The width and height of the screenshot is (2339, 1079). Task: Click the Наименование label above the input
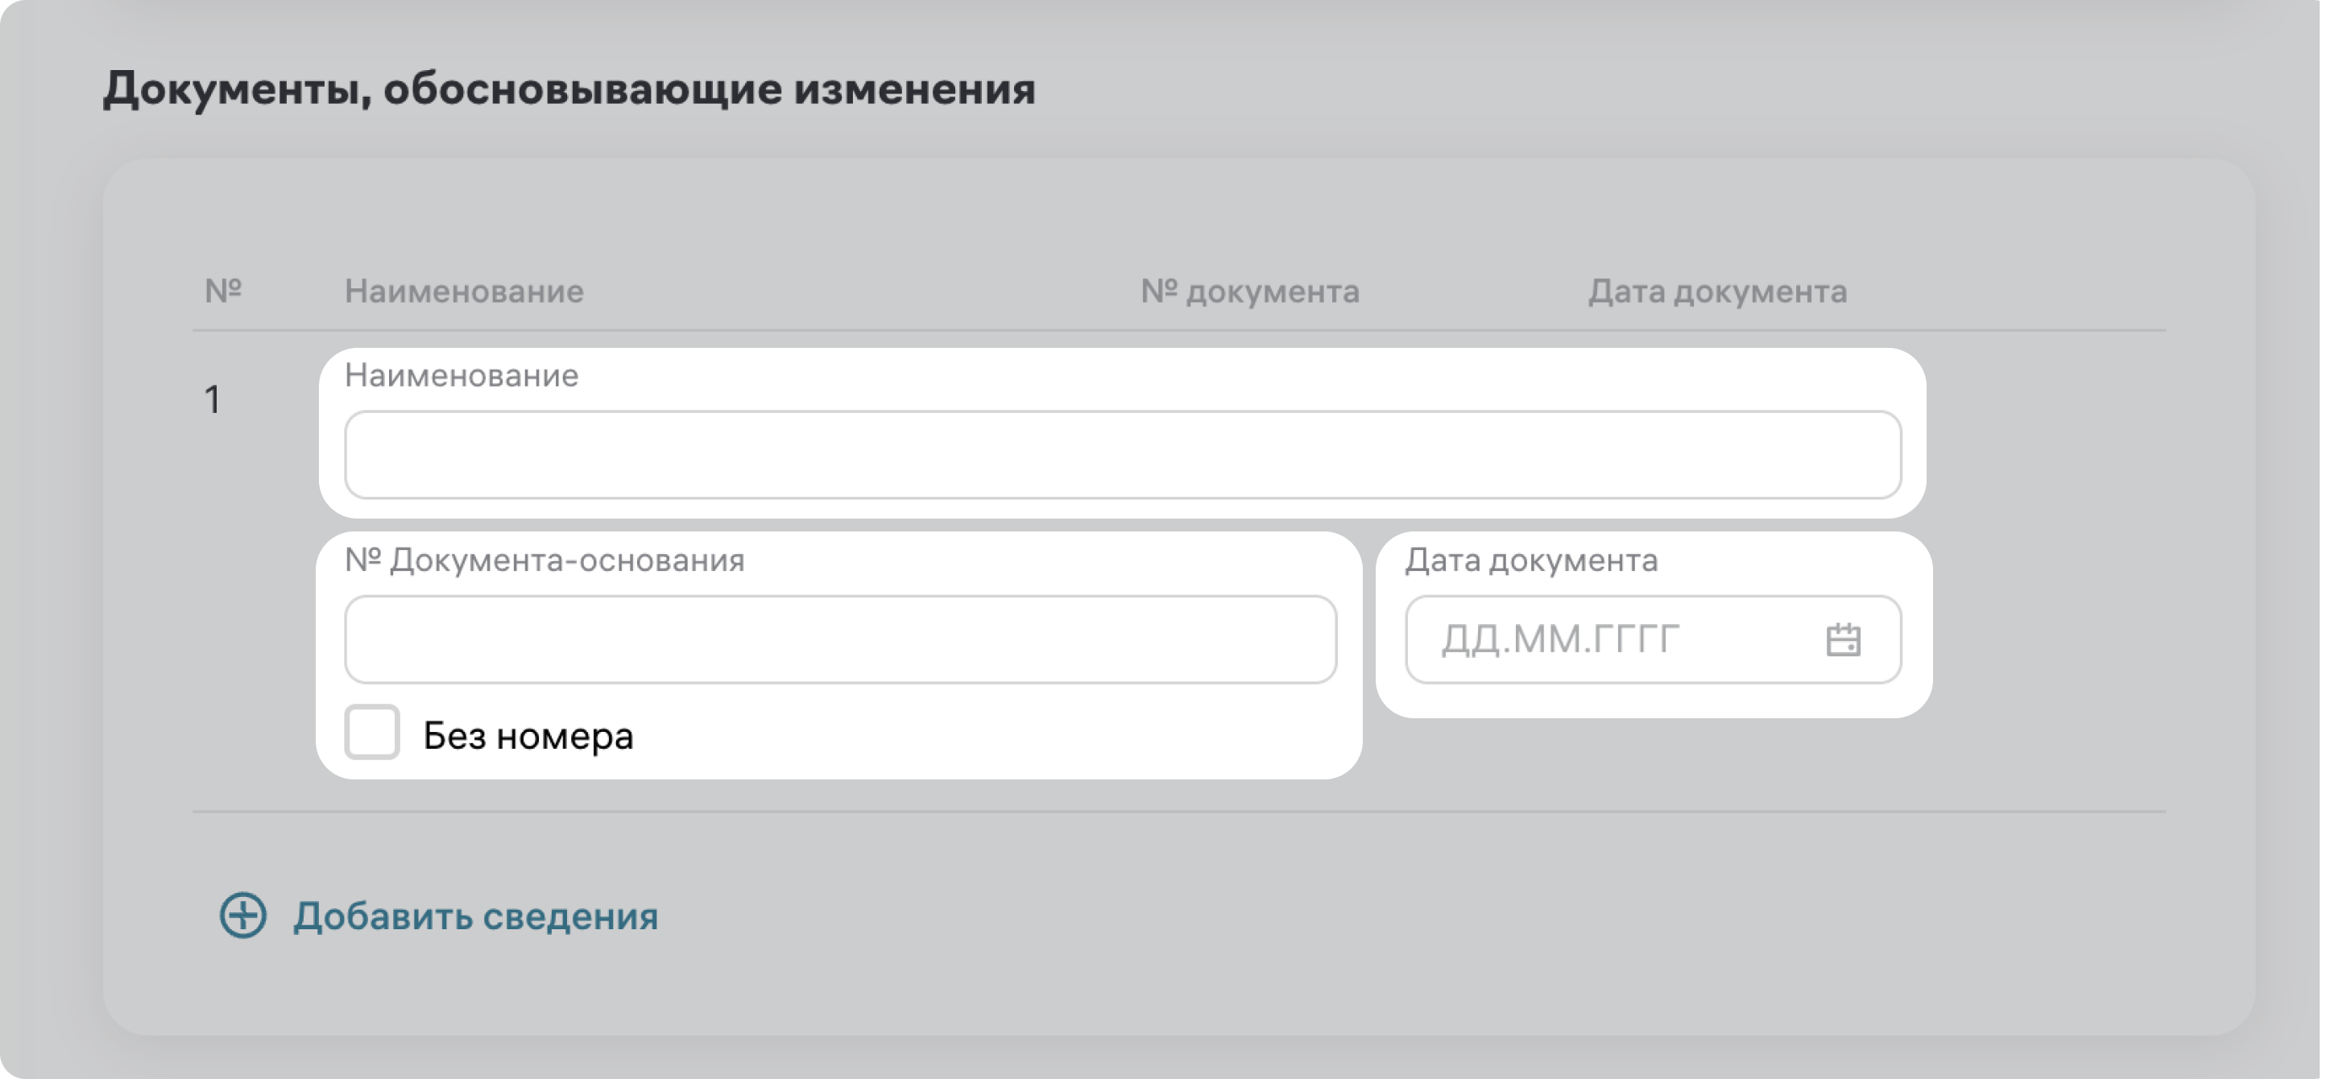point(462,374)
